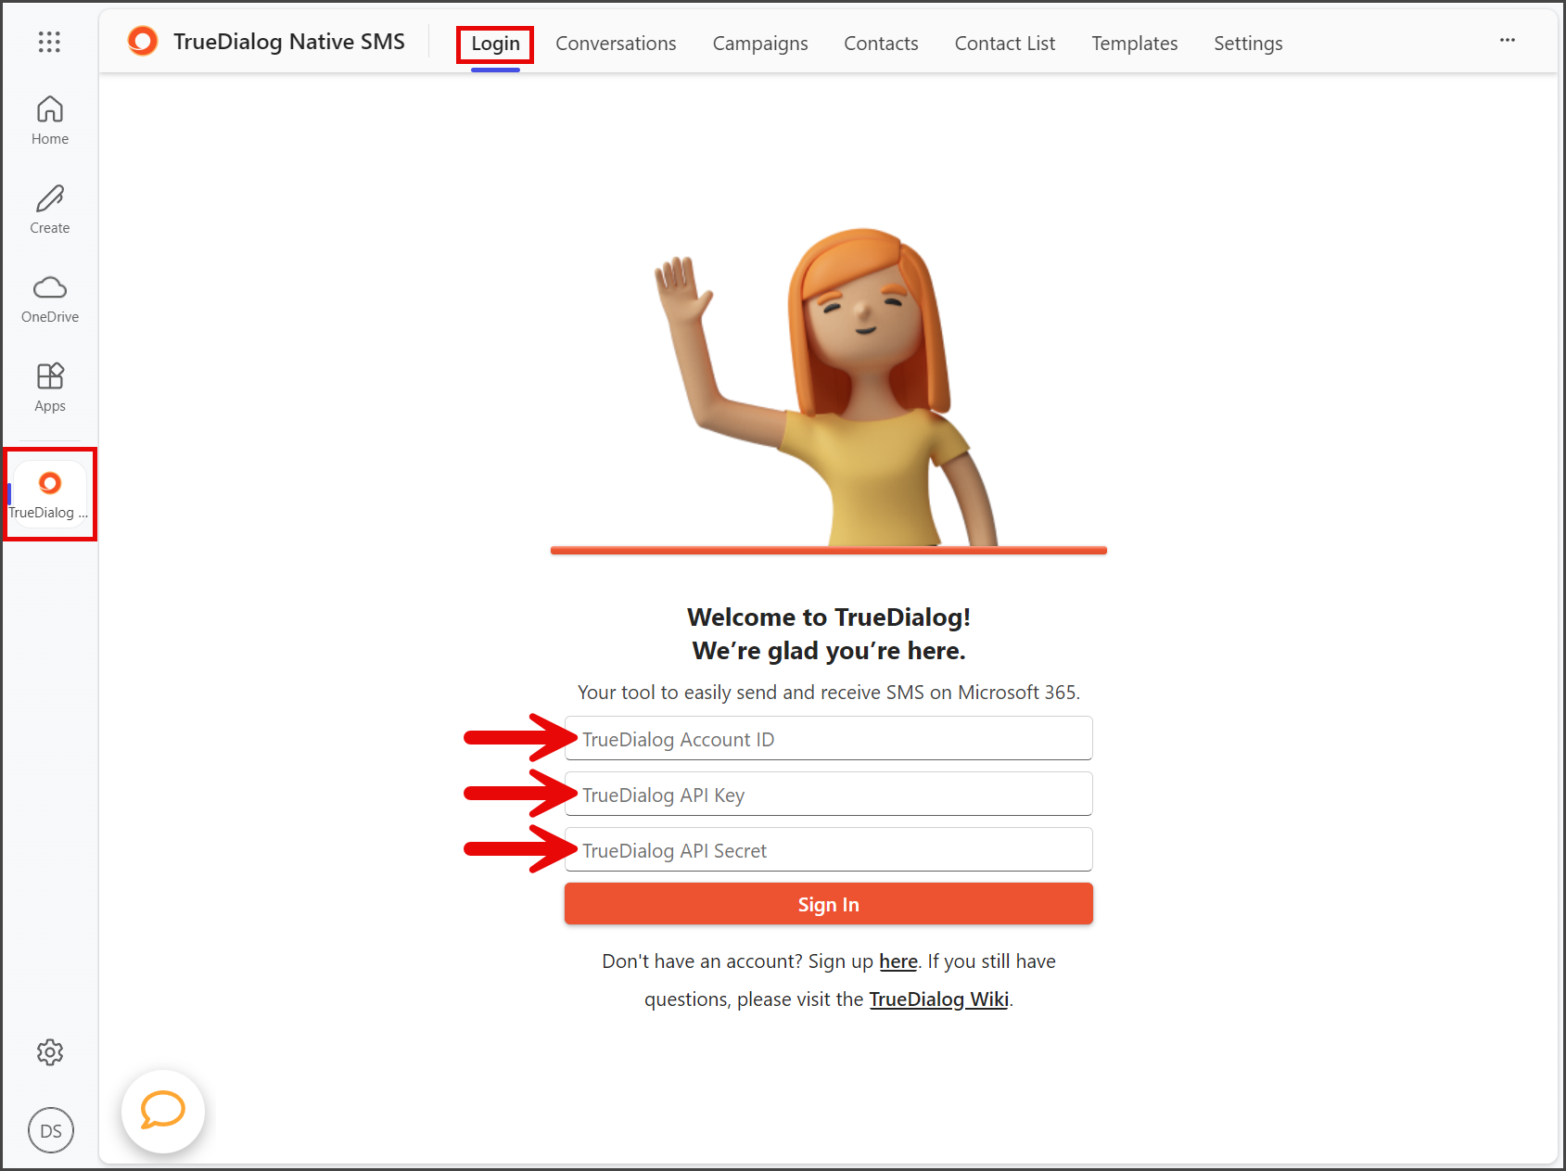Follow the 'here' sign up link
This screenshot has width=1566, height=1171.
click(898, 961)
